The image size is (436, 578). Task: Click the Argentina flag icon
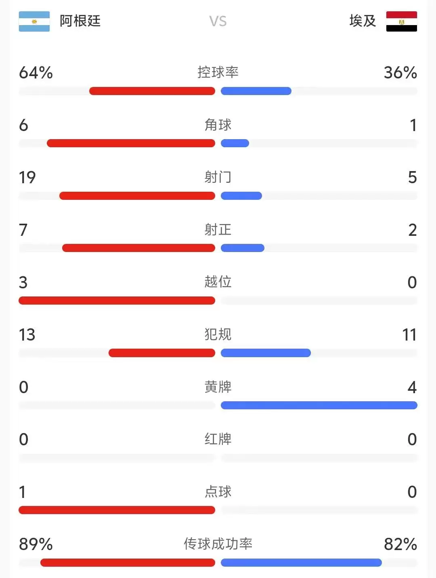coord(34,21)
